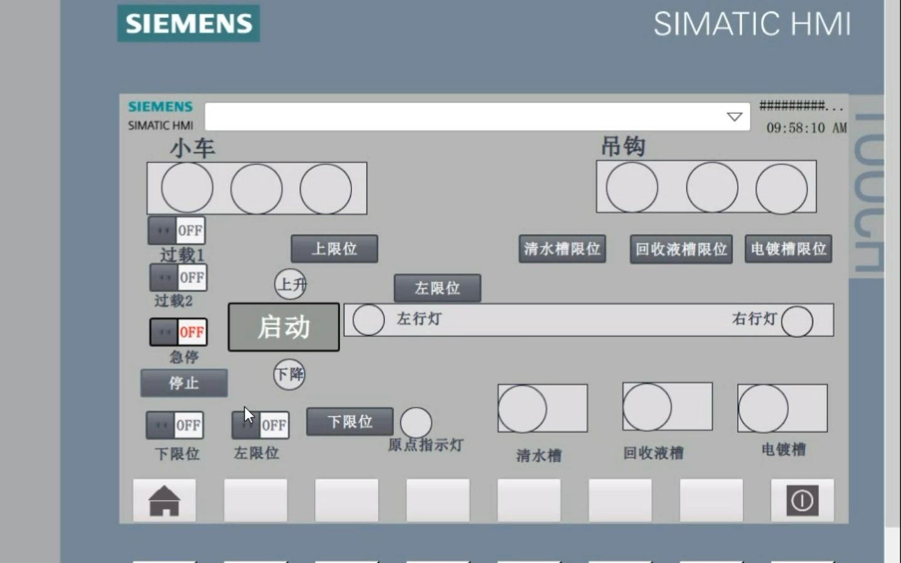Toggle the 左限位 OFF switch
Viewport: 901px width, 563px height.
click(260, 425)
